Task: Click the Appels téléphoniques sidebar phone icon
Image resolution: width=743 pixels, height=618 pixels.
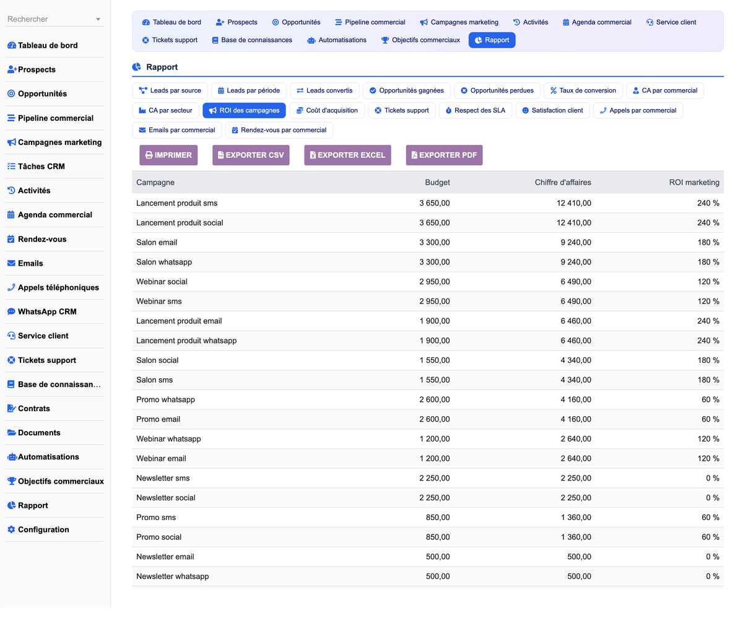Action: (11, 287)
